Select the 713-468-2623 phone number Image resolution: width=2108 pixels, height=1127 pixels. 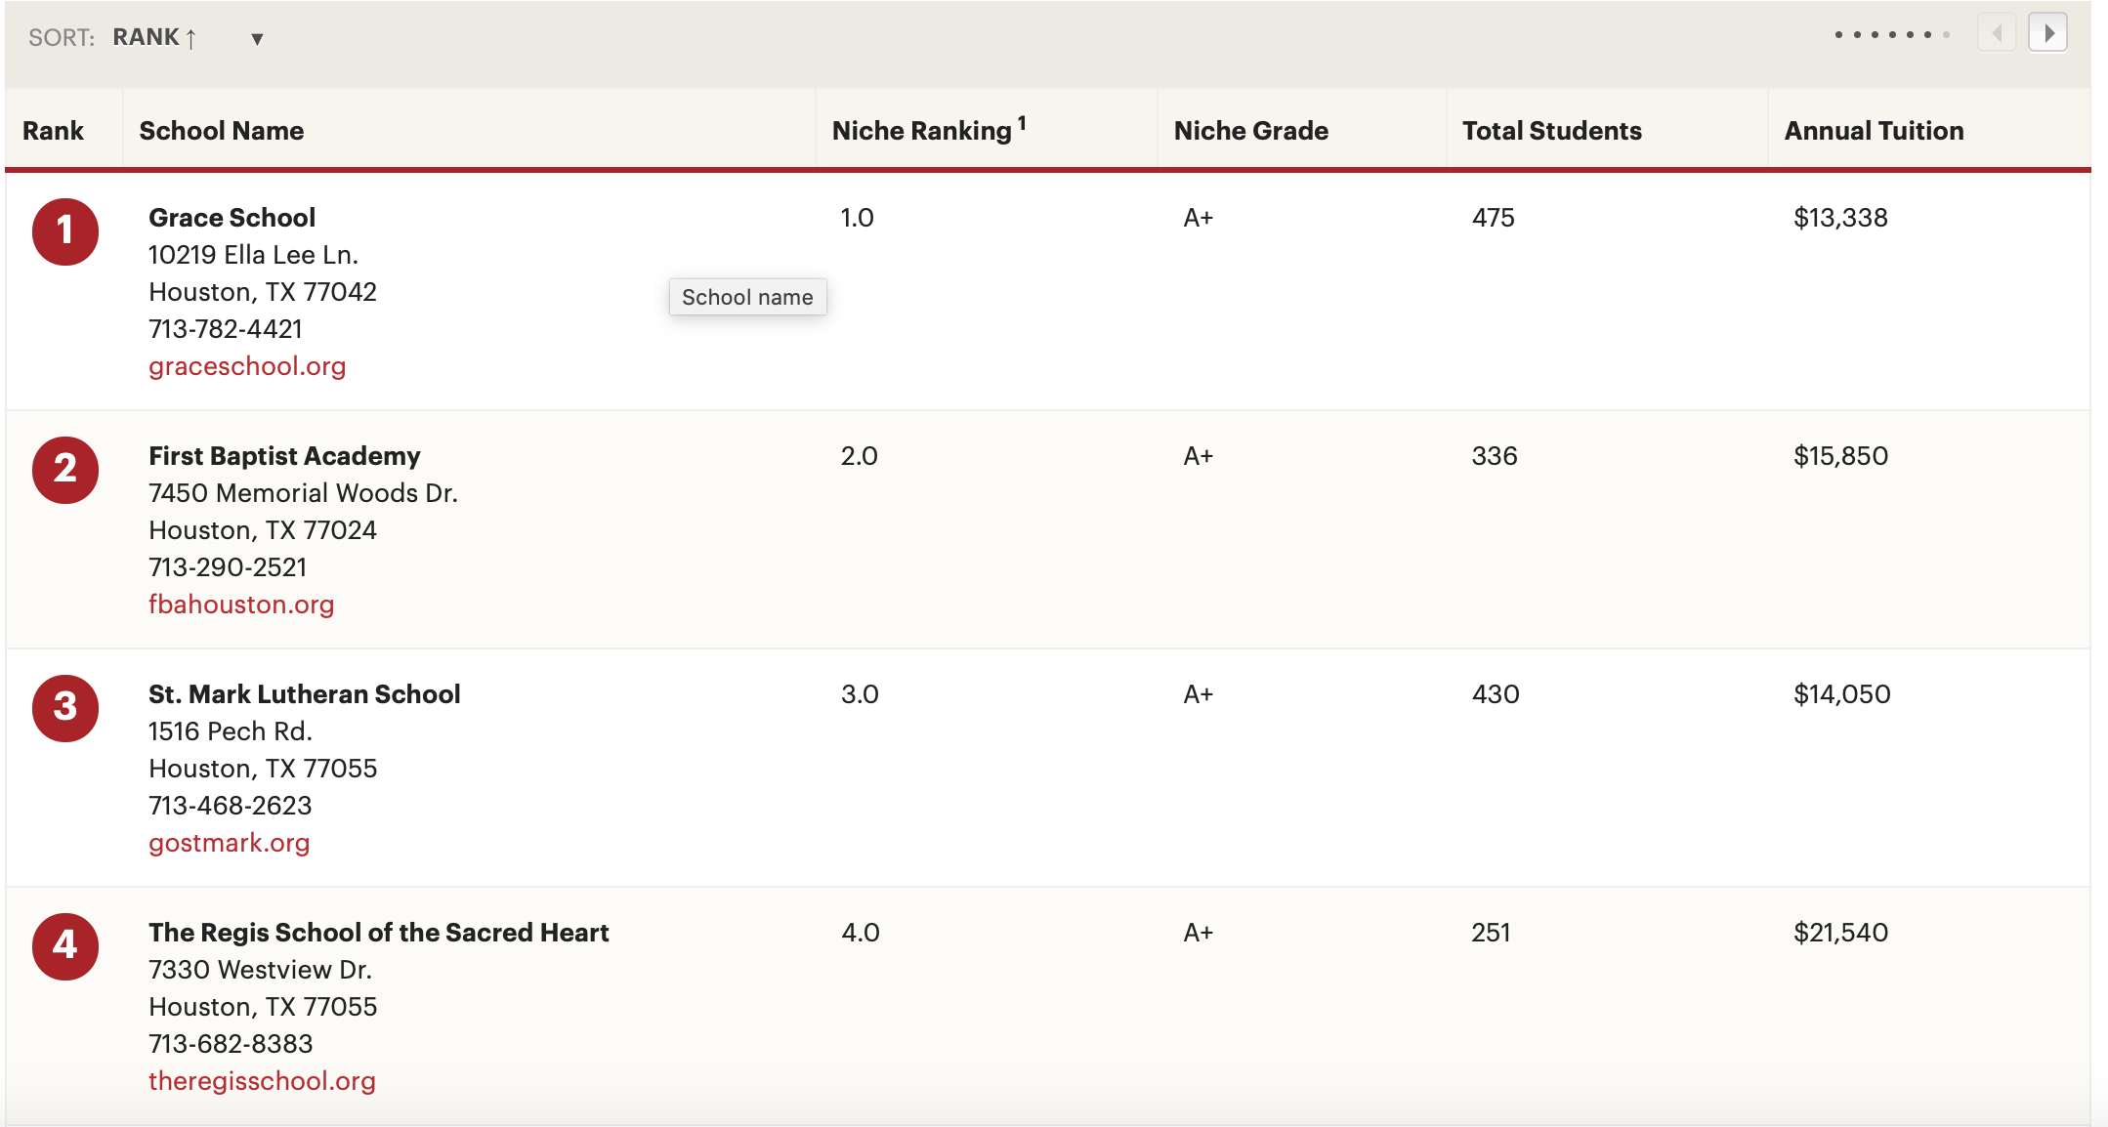coord(231,806)
